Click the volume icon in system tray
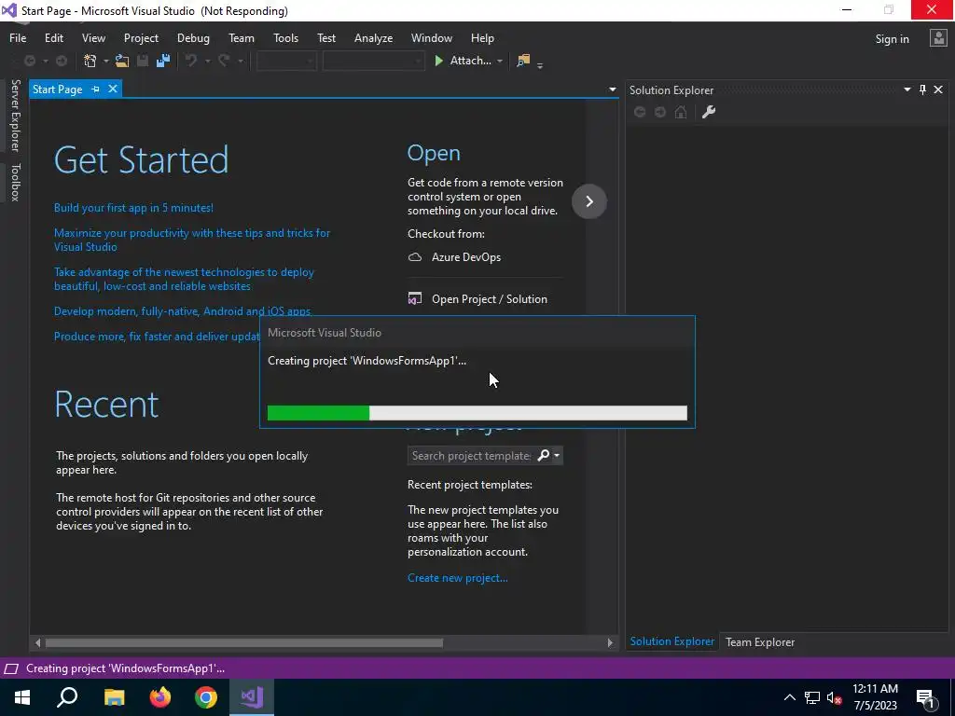This screenshot has height=716, width=955. 835,697
